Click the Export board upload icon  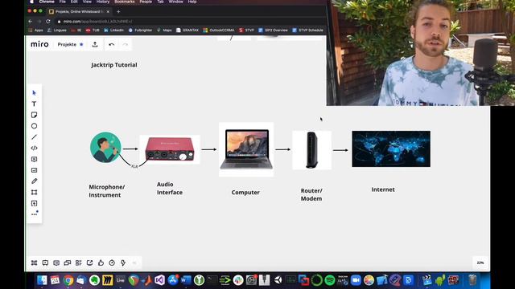95,44
